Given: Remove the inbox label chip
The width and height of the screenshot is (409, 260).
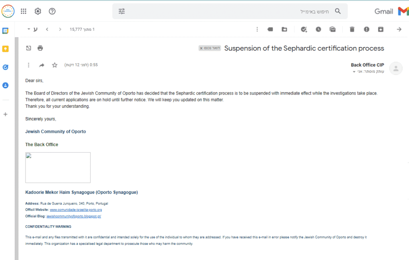Looking at the screenshot, I should [201, 48].
